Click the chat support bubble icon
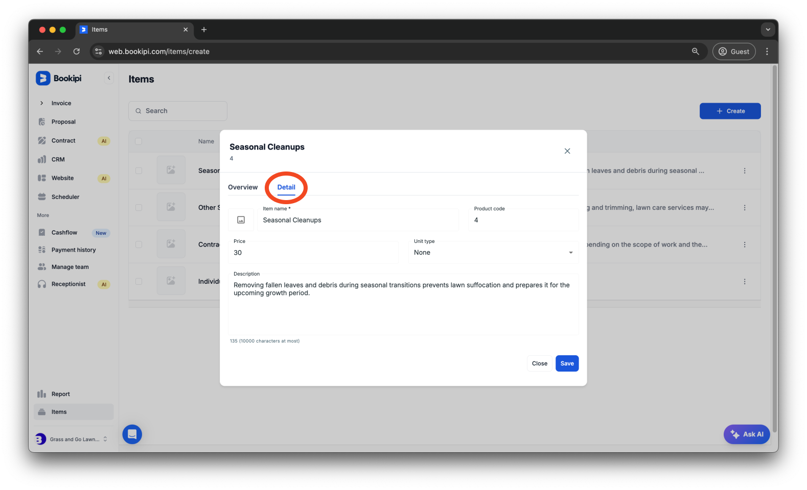The width and height of the screenshot is (807, 490). pyautogui.click(x=132, y=434)
